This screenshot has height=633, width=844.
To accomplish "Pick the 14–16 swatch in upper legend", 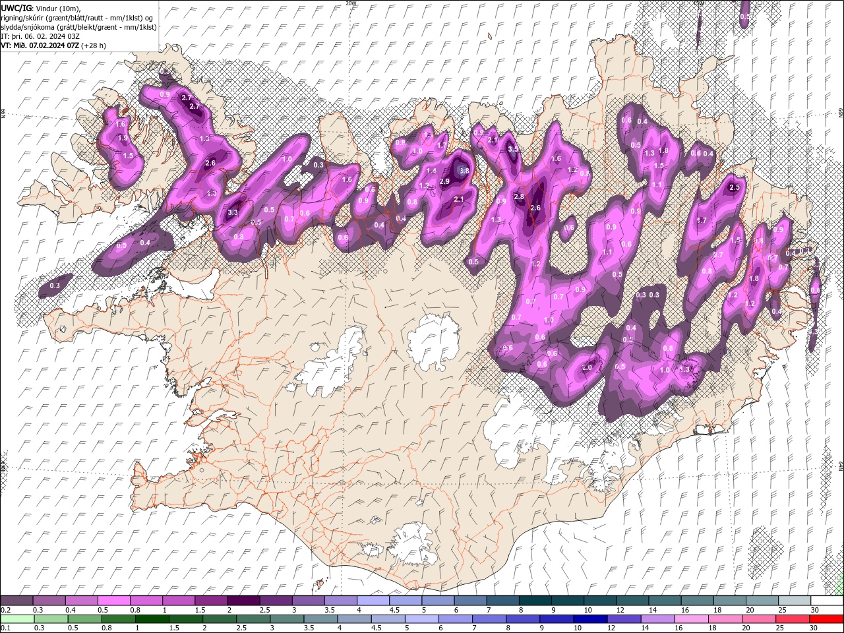I will (x=664, y=601).
